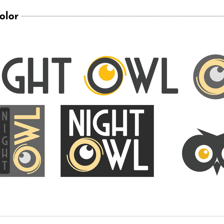
Task: Click the owl's beak
Action: point(217,168)
